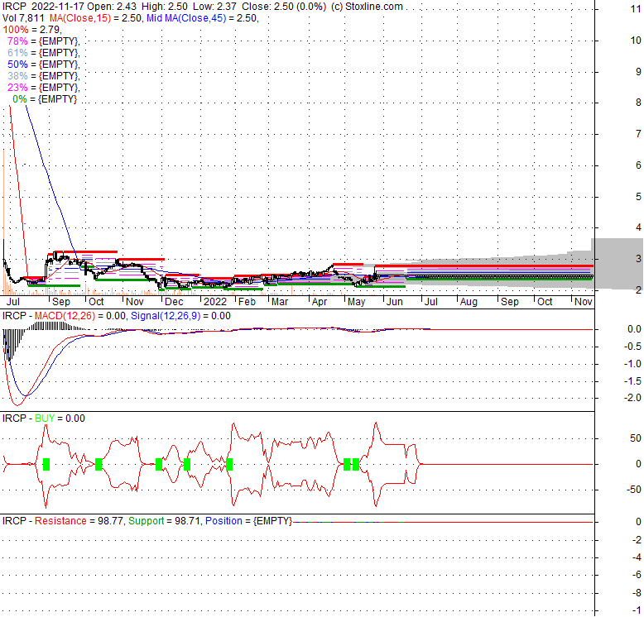Click the -1.5 tick on the MACD axis
The height and width of the screenshot is (617, 644).
click(633, 381)
